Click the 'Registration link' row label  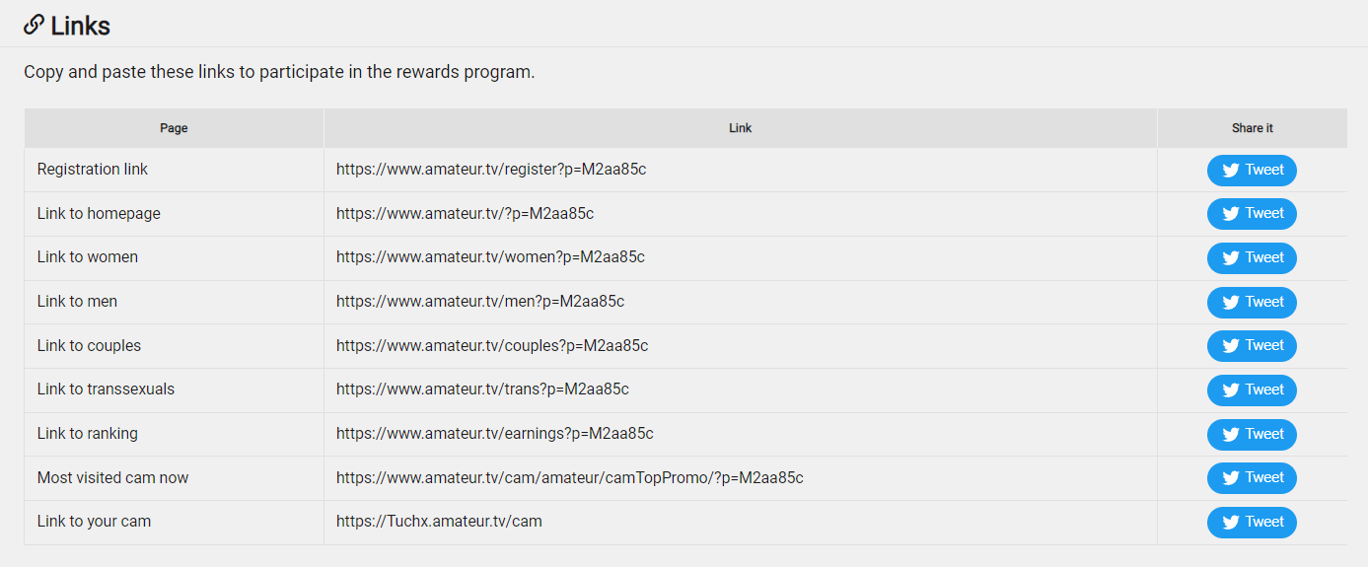point(93,170)
